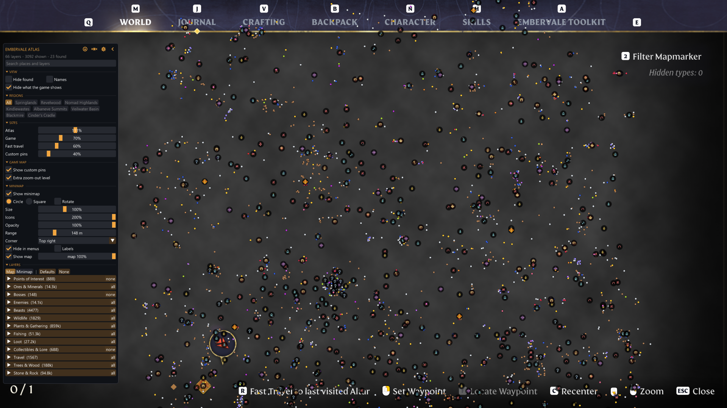727x408 pixels.
Task: Click the mouse icon beside Zoom
Action: click(x=633, y=391)
